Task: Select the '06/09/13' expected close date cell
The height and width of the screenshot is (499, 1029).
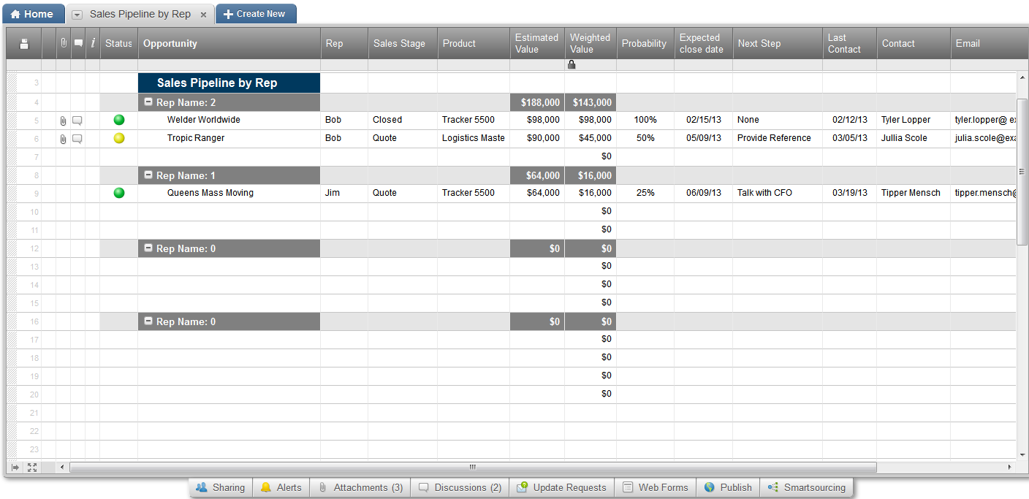Action: [x=703, y=194]
